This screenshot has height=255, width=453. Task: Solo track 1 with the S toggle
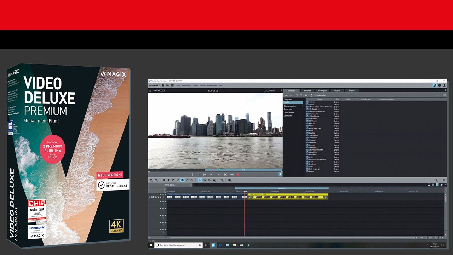[149, 197]
